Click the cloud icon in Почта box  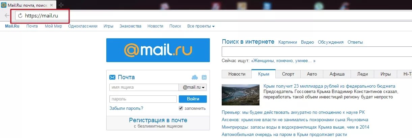tap(195, 78)
